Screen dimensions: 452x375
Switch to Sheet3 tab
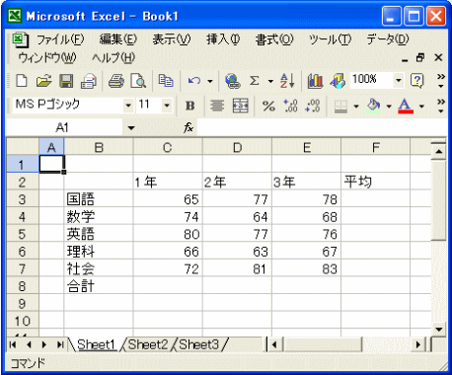click(x=199, y=344)
